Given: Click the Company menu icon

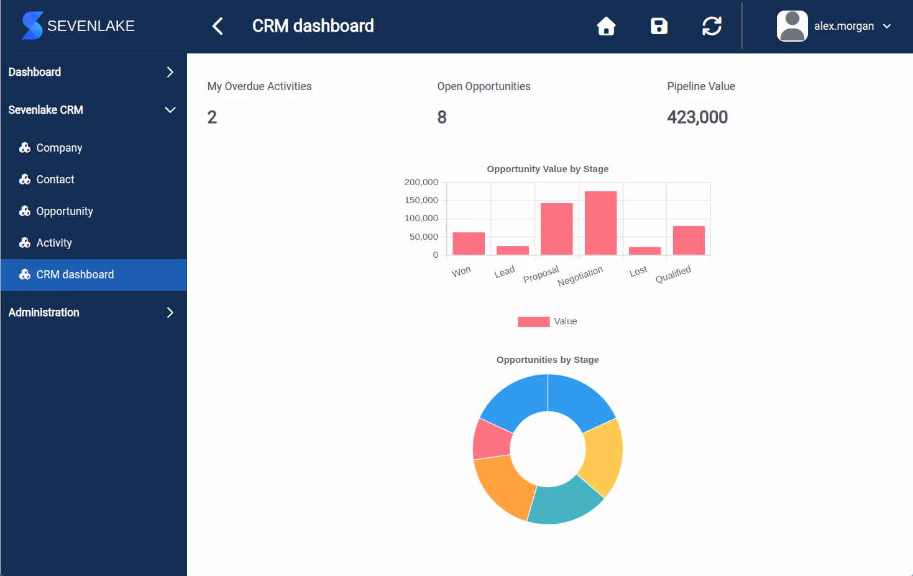Looking at the screenshot, I should 25,148.
